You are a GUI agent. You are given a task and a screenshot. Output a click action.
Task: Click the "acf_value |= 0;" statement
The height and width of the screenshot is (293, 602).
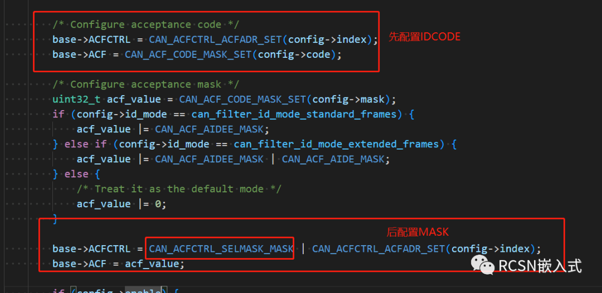point(122,204)
